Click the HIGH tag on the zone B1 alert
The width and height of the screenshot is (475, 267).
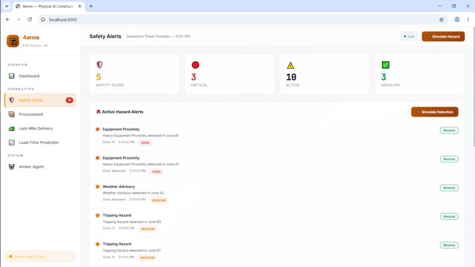[146, 143]
